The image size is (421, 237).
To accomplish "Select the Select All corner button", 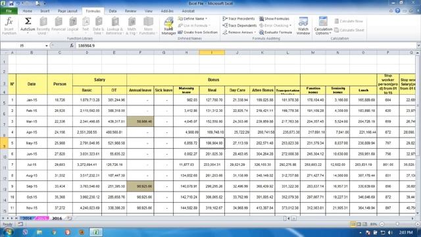I will click(4, 53).
